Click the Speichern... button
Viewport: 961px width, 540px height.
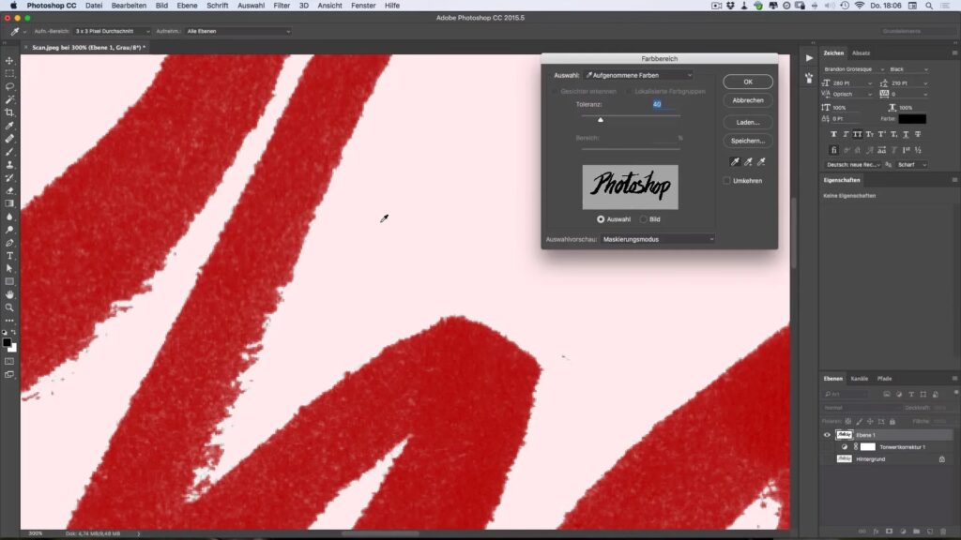coord(748,141)
